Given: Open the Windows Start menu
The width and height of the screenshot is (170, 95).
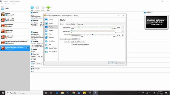Looking at the screenshot, I should (3, 93).
